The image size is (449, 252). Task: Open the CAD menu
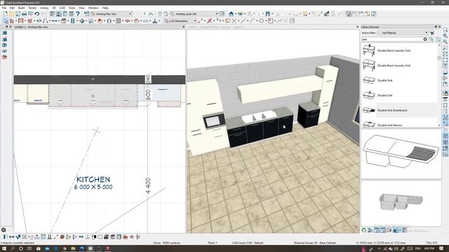62,8
